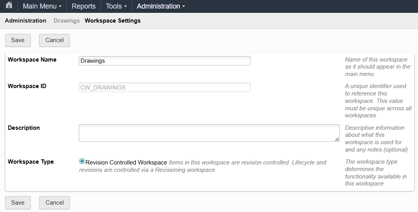Click the top Save button
The image size is (418, 212).
pos(18,40)
